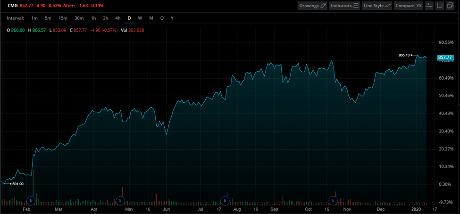Open the Drawings tools menu
This screenshot has width=460, height=214.
point(312,6)
